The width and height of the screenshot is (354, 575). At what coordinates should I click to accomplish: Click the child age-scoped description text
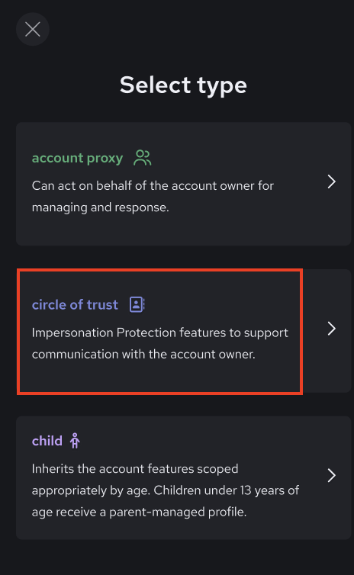point(166,490)
